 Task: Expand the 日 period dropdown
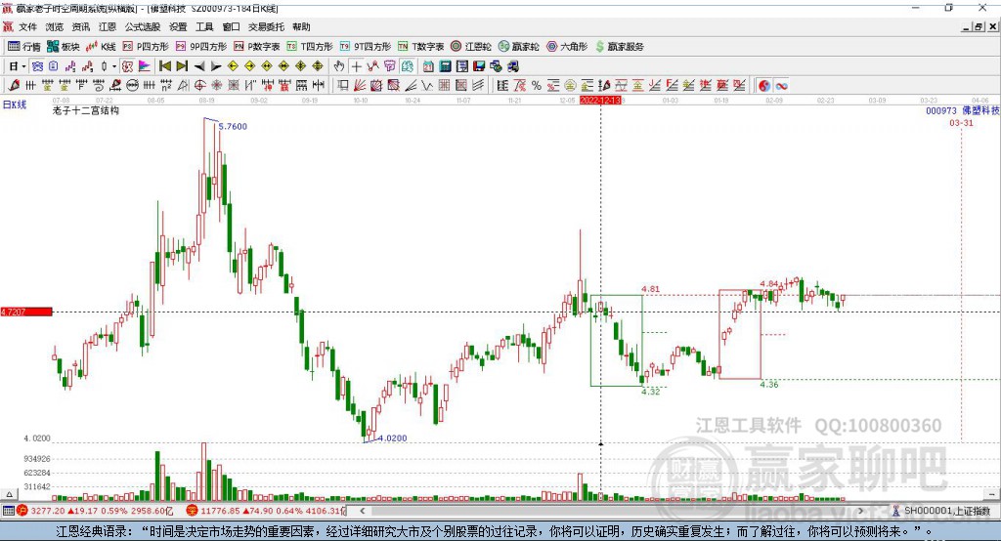[x=23, y=66]
